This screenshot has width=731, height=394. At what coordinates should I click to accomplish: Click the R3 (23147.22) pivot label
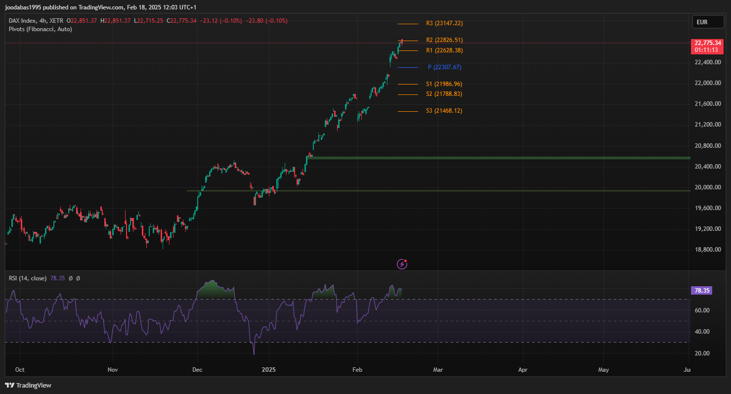444,23
